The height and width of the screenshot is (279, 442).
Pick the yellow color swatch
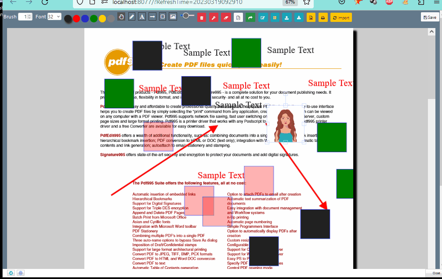[x=102, y=18]
